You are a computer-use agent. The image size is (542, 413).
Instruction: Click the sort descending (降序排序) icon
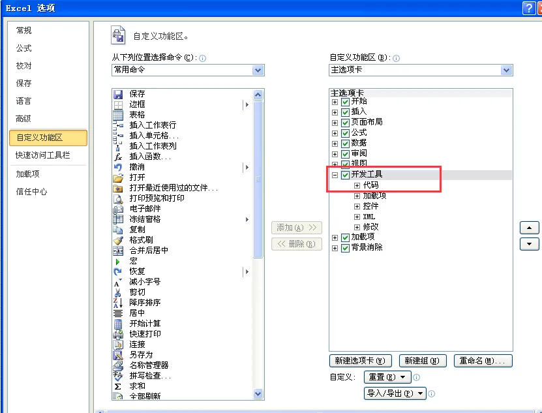118,303
